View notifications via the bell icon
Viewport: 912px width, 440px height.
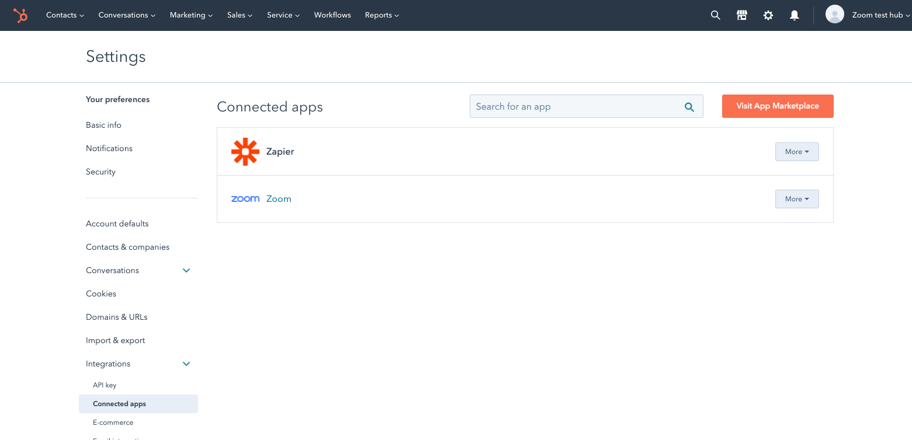point(794,15)
